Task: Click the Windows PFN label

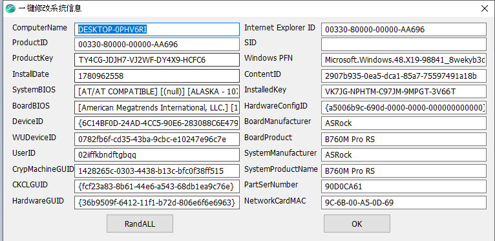Action: (268, 58)
